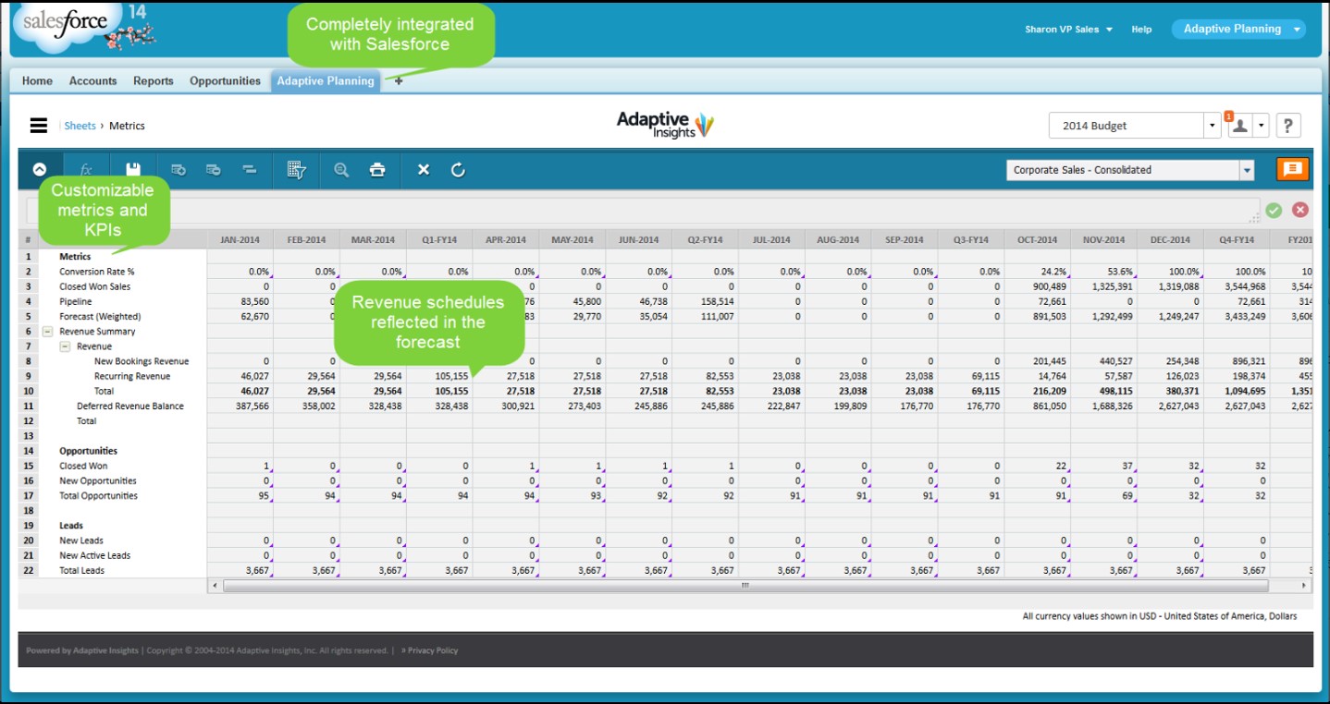Switch to the Opportunities tab
1330x704 pixels.
[x=225, y=81]
